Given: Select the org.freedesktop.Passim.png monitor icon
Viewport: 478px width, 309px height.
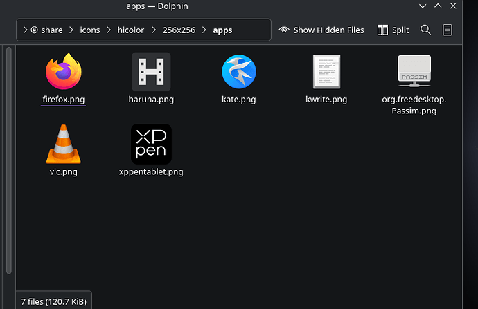Looking at the screenshot, I should point(414,71).
